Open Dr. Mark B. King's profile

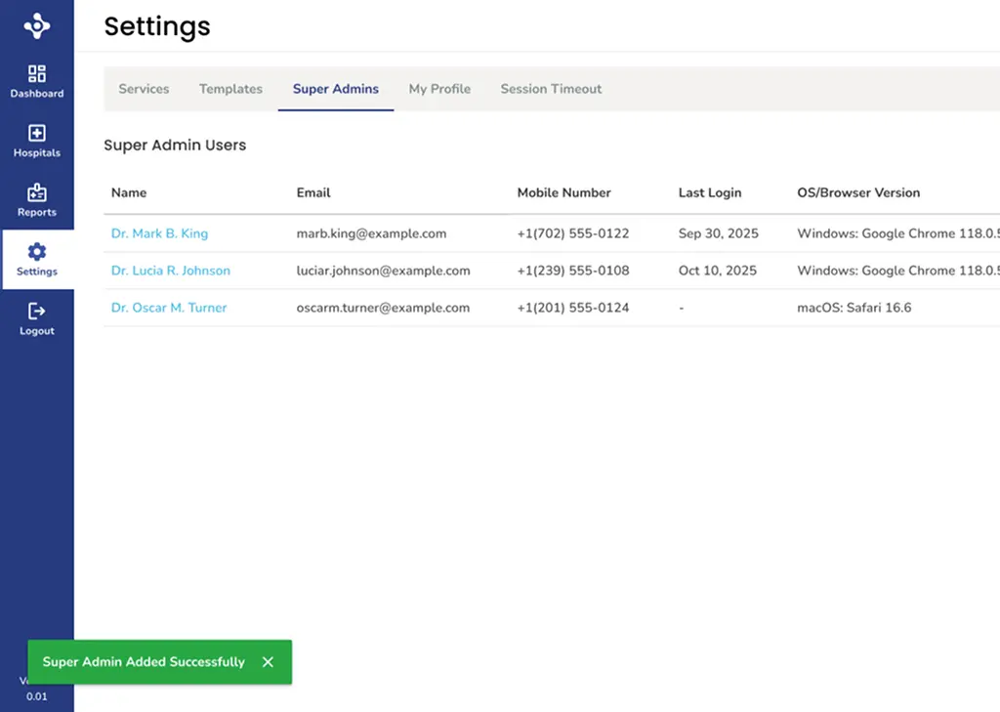click(159, 233)
